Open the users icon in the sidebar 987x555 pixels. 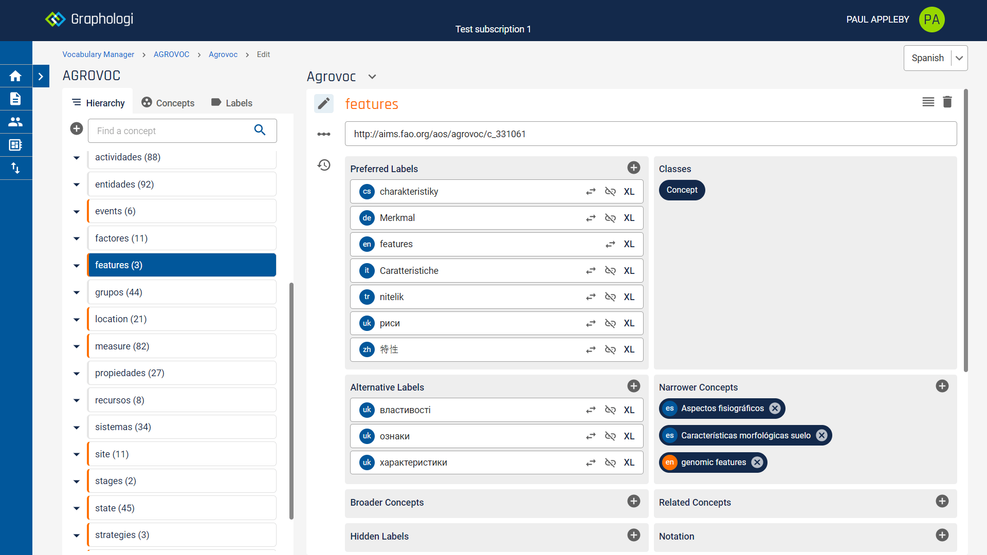(15, 122)
